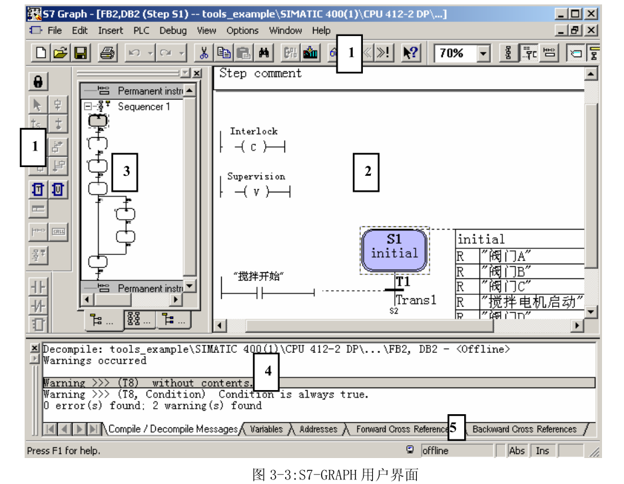The image size is (624, 484).
Task: Collapse the Sequencer 1 tree node
Action: tap(89, 104)
